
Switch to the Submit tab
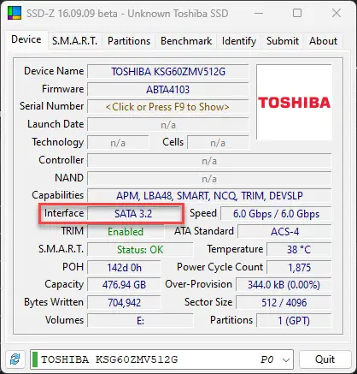(283, 41)
